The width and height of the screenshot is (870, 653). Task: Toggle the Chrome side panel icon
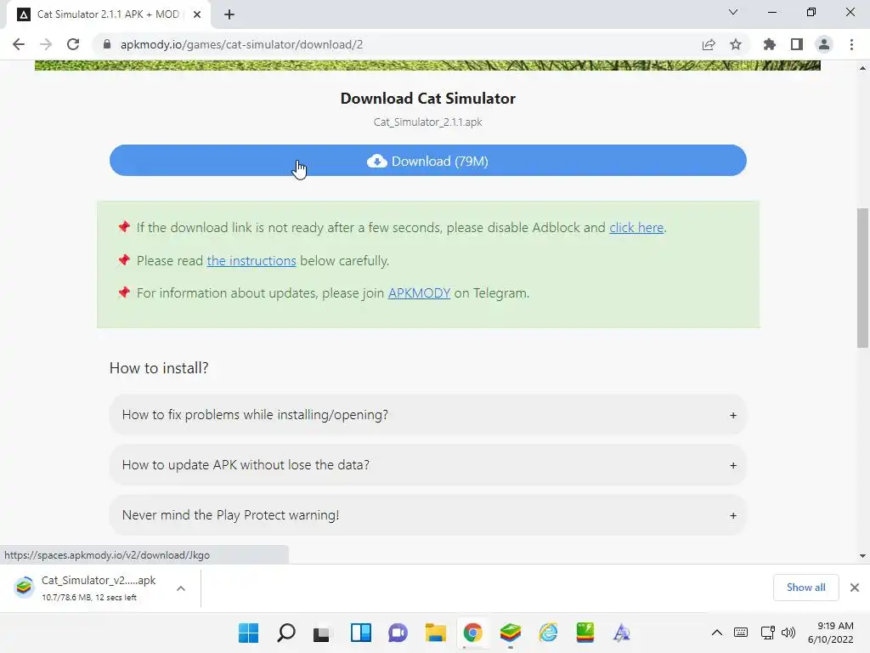(x=797, y=44)
